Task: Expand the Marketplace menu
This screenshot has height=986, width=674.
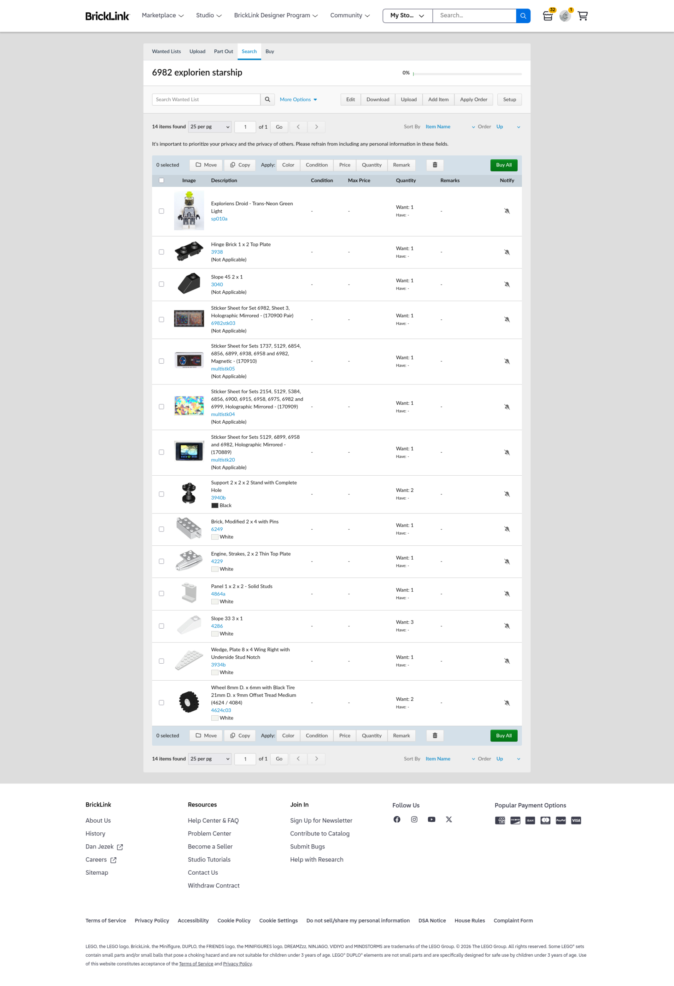Action: [x=163, y=15]
